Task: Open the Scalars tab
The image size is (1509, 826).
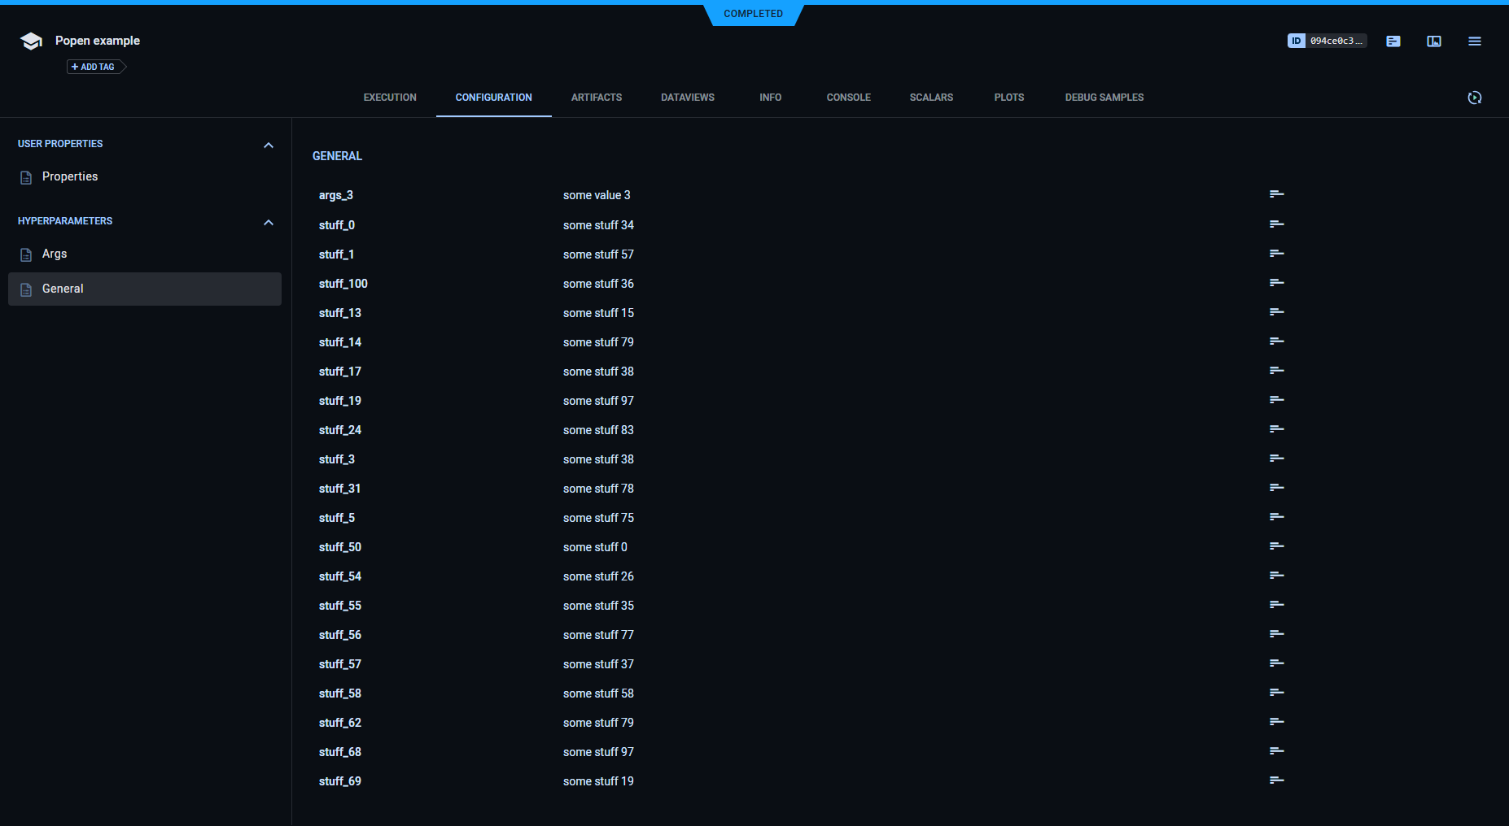Action: 931,98
